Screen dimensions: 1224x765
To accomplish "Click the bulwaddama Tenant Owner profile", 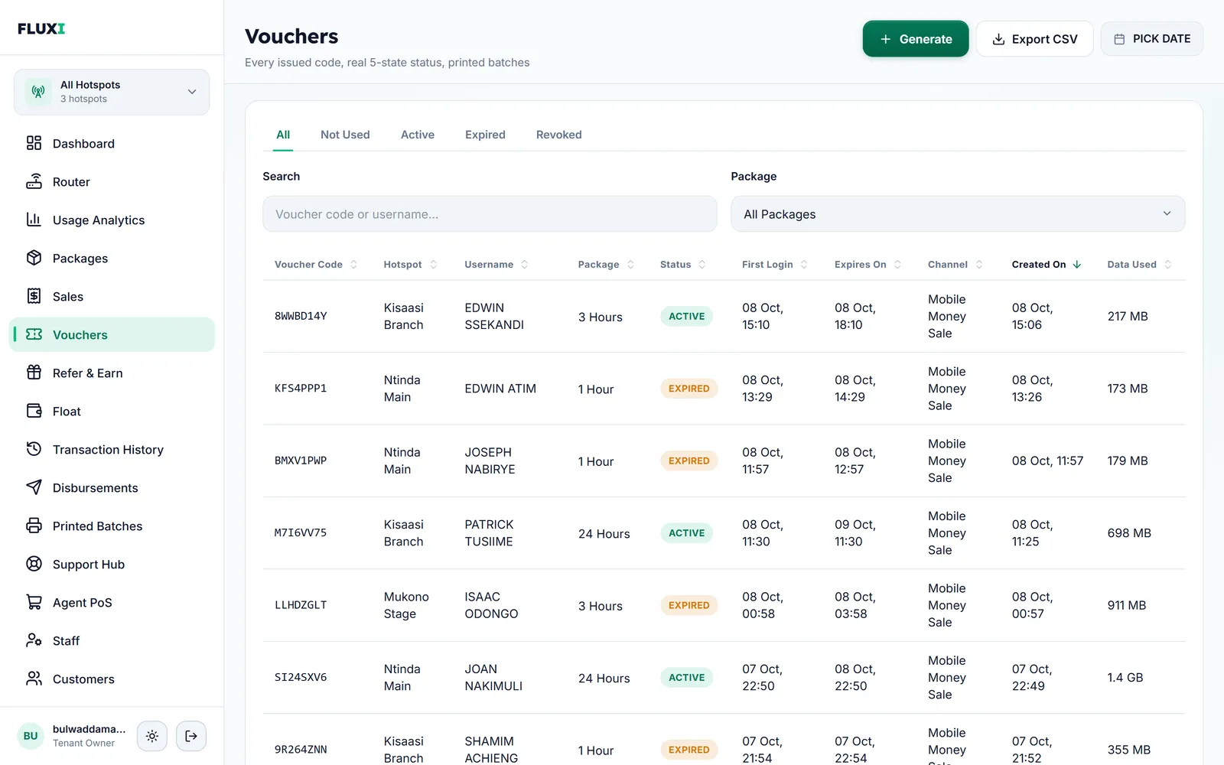I will click(72, 736).
